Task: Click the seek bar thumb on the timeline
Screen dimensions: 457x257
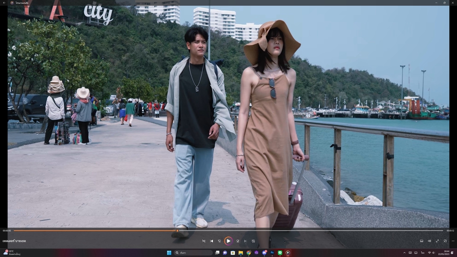Action: pyautogui.click(x=178, y=231)
